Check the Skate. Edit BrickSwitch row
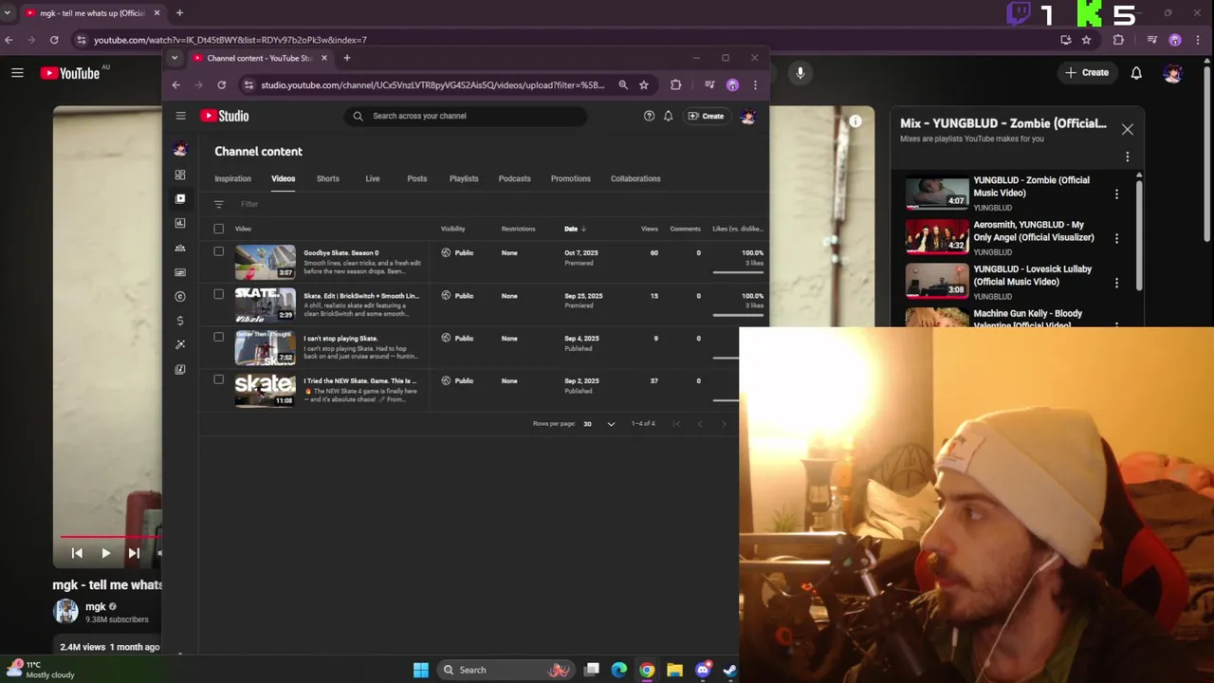Image resolution: width=1214 pixels, height=683 pixels. click(219, 294)
